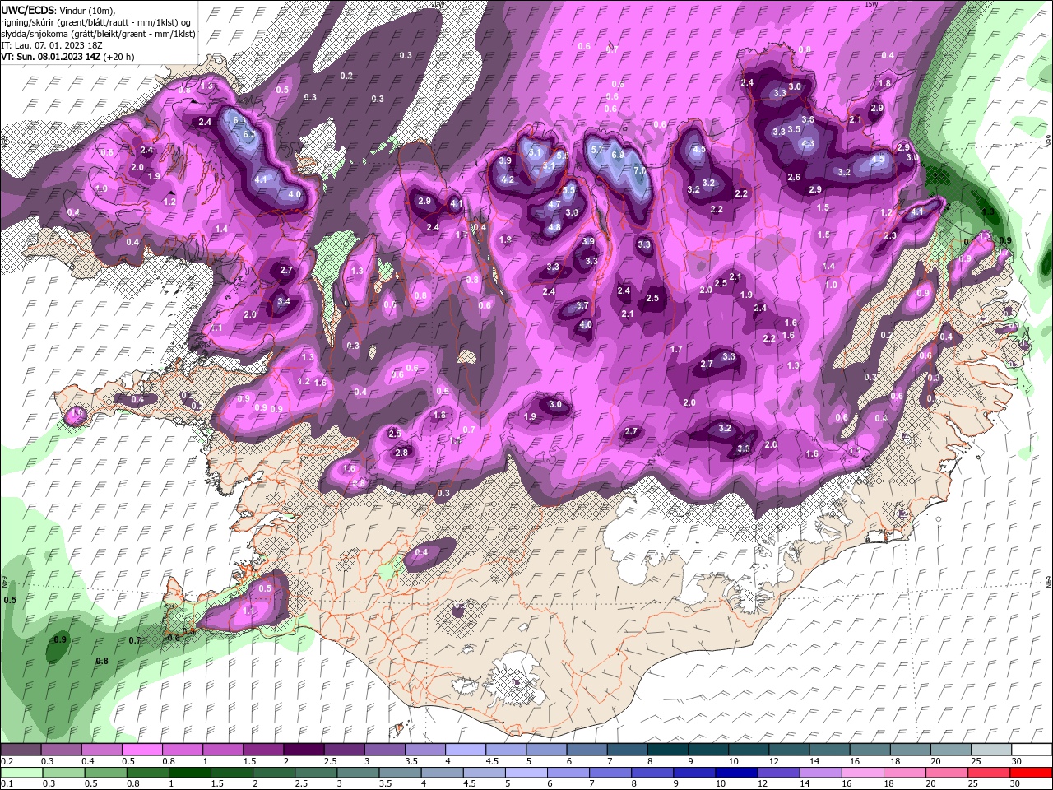The image size is (1053, 790).
Task: Click the 'VT: Sun. 08.01.2023 14Z (+20 h)' valid time
Action: [67, 57]
